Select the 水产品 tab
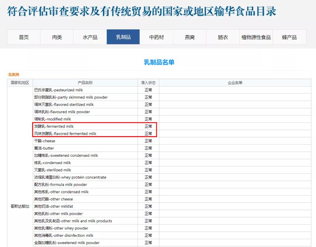The width and height of the screenshot is (316, 247). (90, 37)
